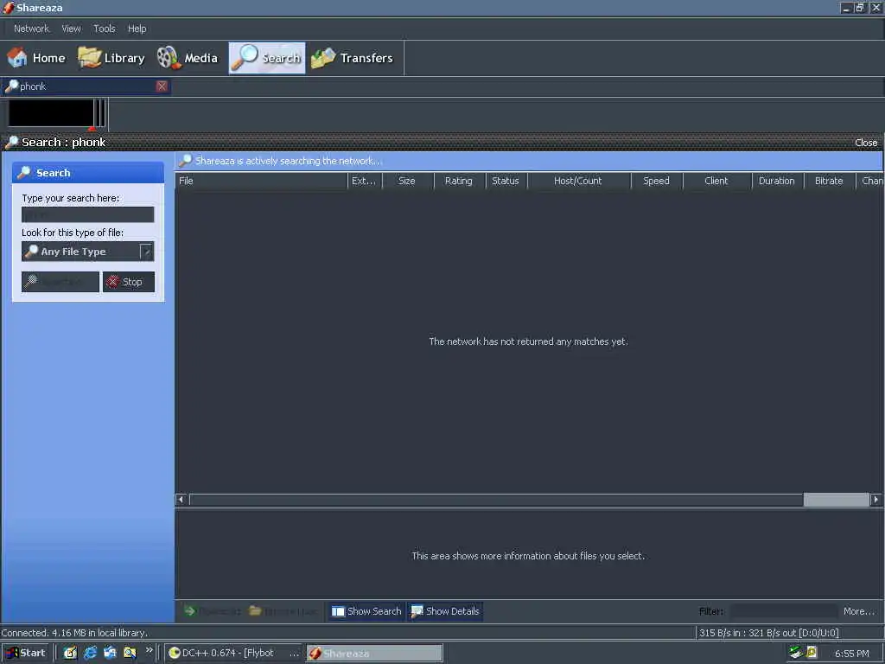Click the greyed-out Browse User button
This screenshot has width=885, height=664.
283,611
